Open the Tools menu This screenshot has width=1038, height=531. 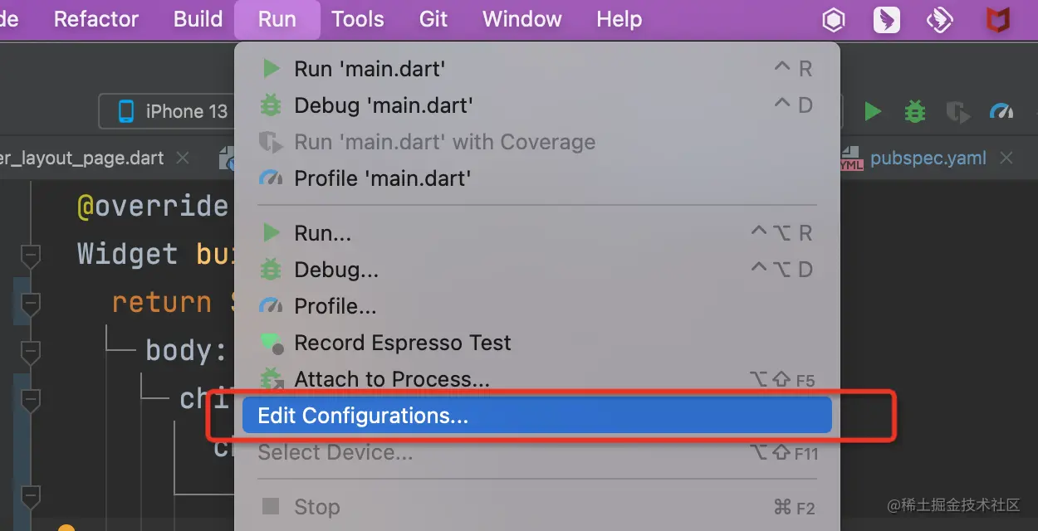click(358, 19)
